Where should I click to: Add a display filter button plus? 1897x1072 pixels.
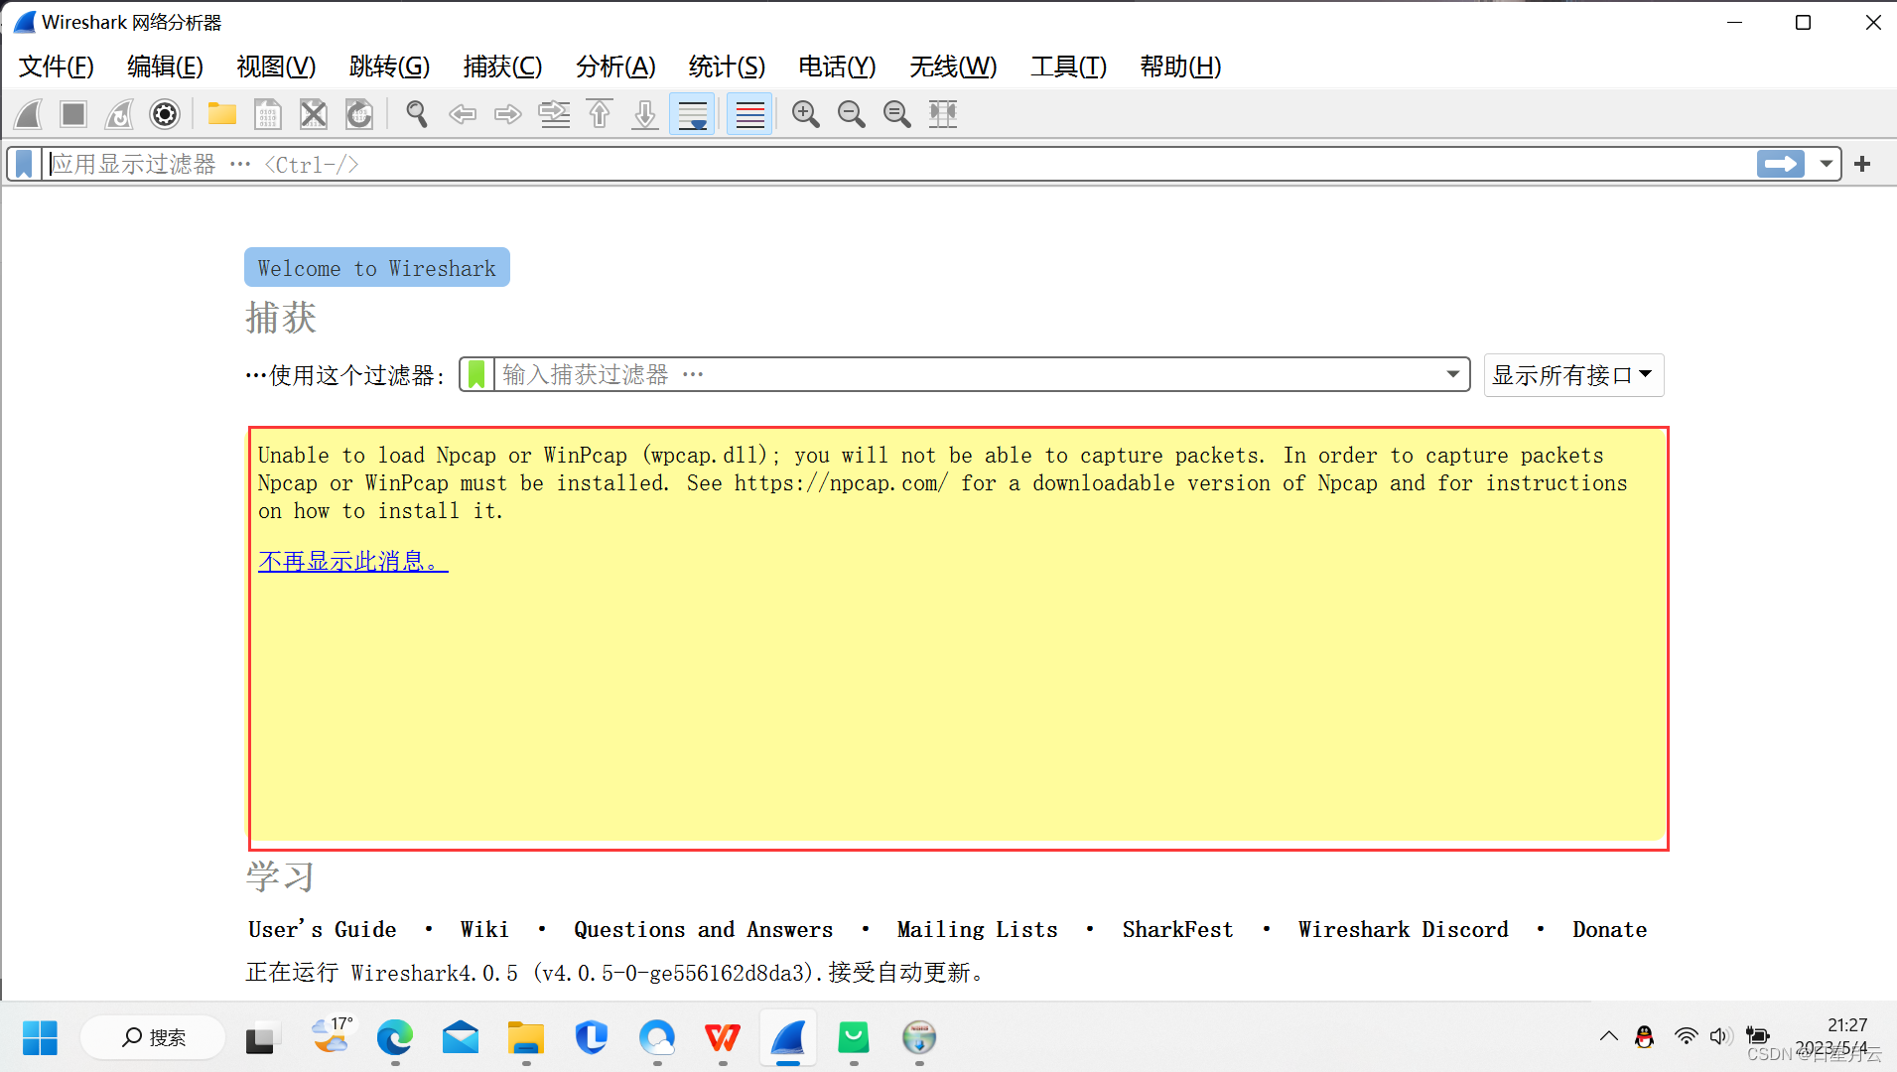coord(1862,164)
